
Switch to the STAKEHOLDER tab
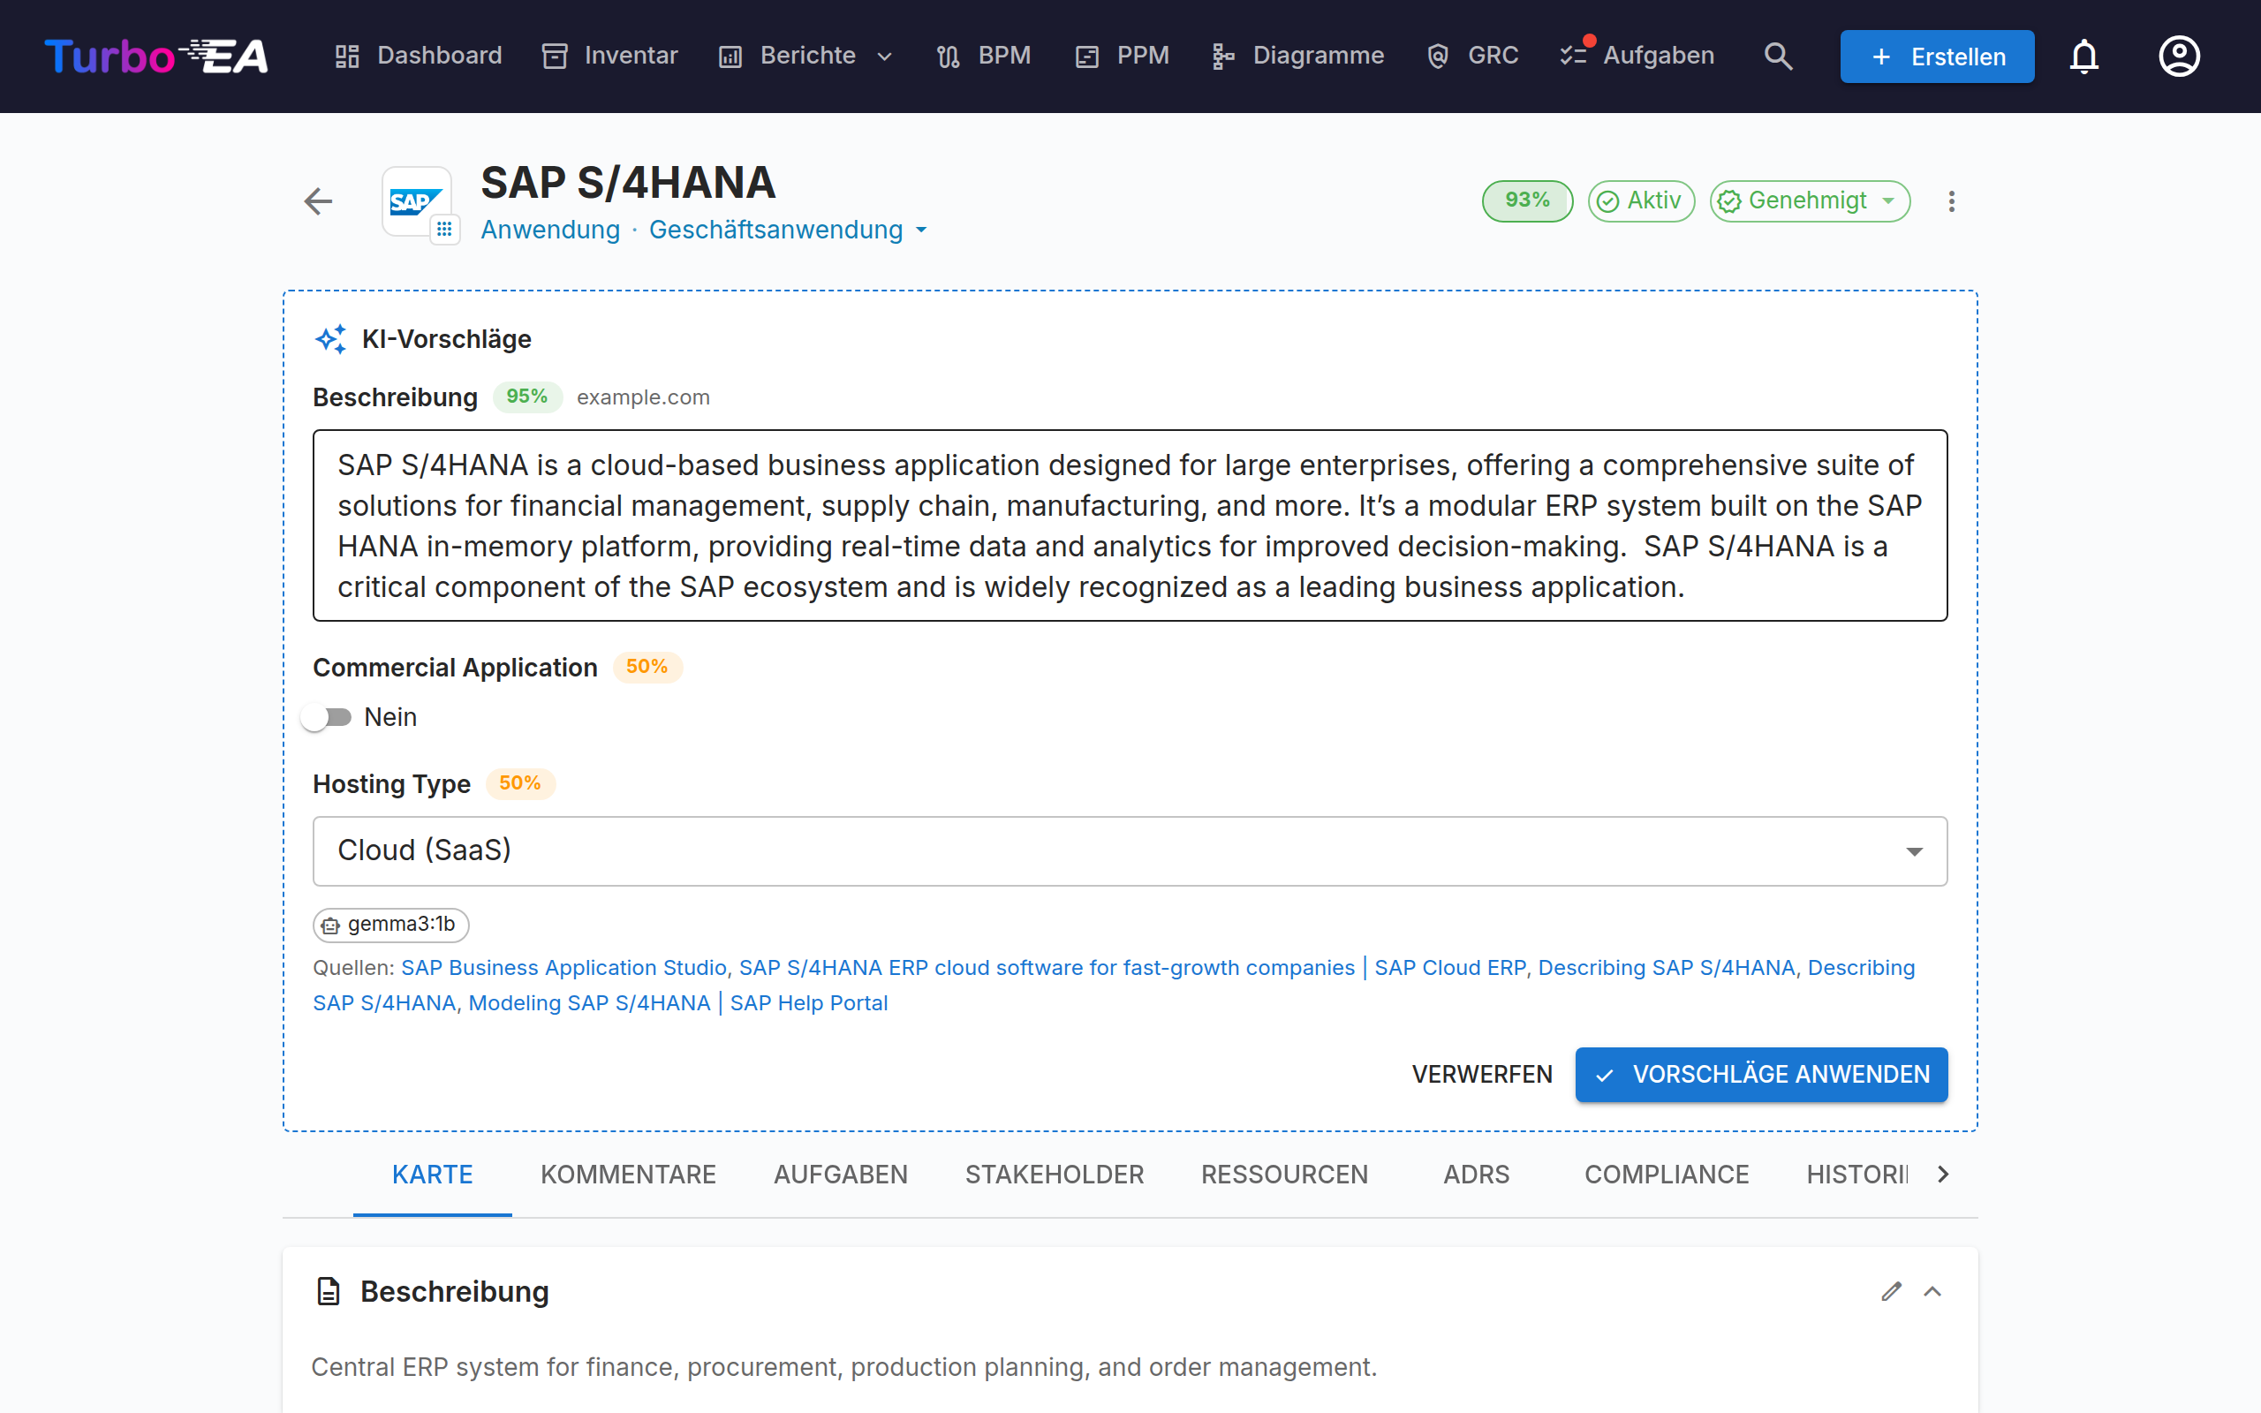coord(1054,1175)
